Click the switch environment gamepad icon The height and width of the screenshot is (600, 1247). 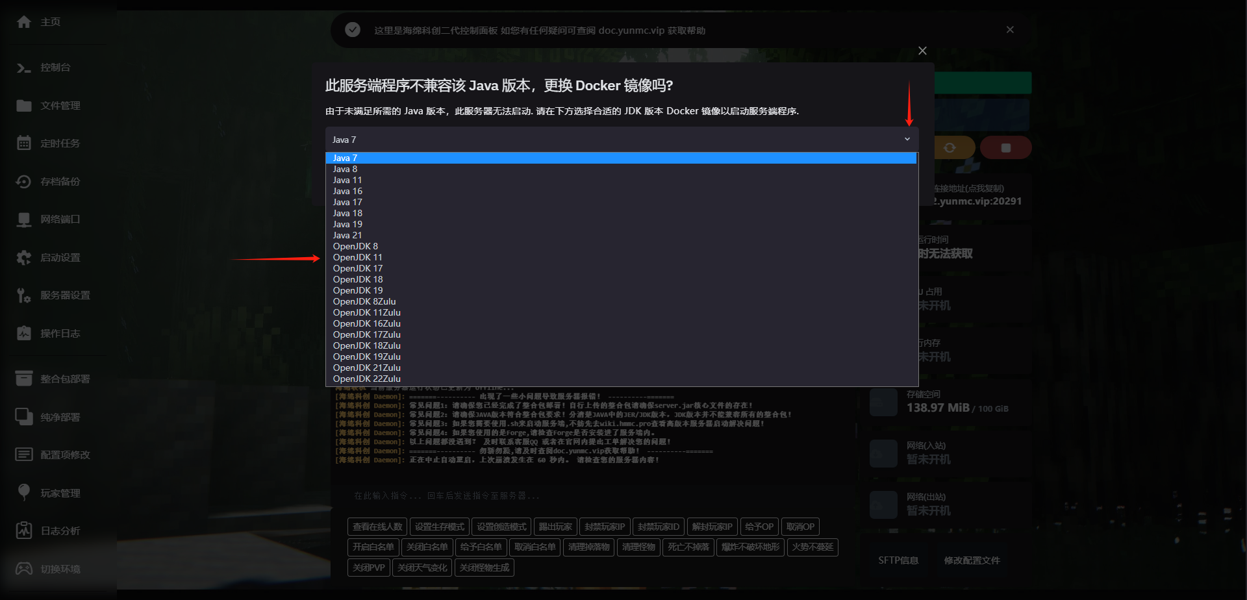(24, 569)
